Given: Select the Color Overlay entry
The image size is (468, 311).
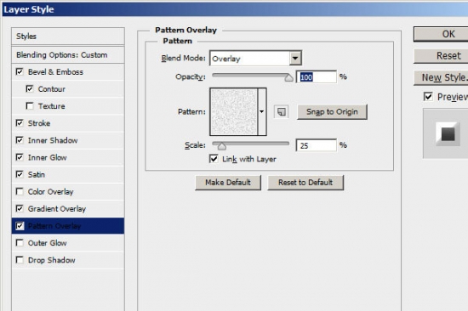Looking at the screenshot, I should point(50,192).
